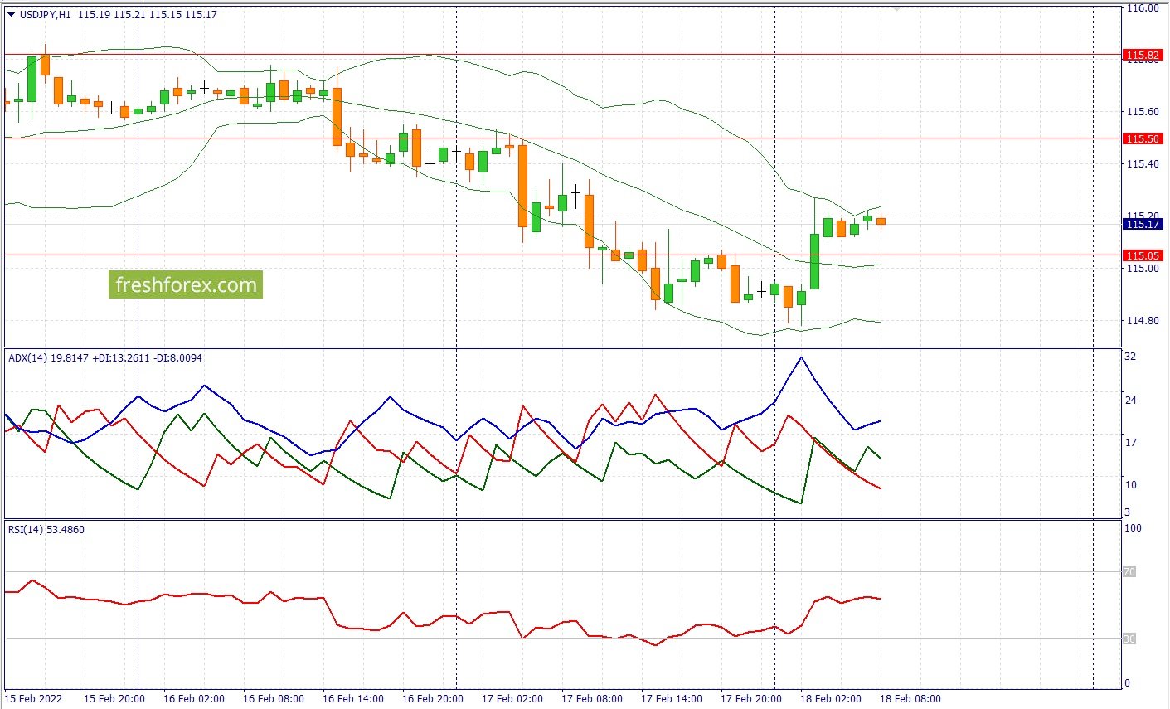Click the current price 115.17 tag
1170x709 pixels.
(1142, 224)
